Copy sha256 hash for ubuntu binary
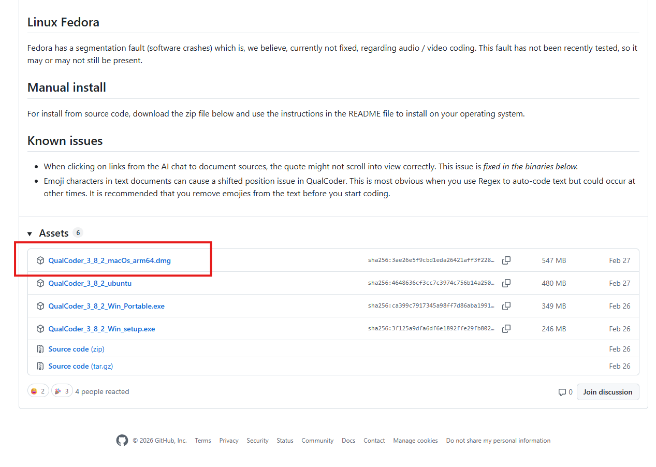The width and height of the screenshot is (656, 467). [x=506, y=283]
